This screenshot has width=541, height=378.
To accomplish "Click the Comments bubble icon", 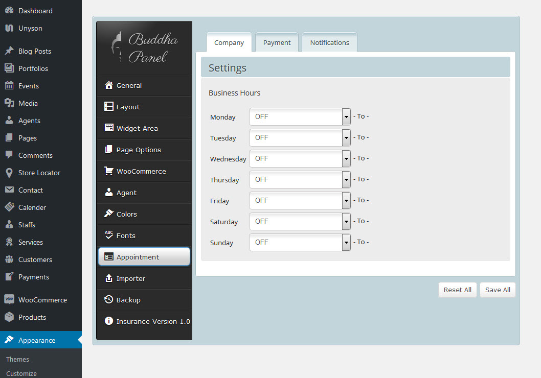I will coord(9,155).
